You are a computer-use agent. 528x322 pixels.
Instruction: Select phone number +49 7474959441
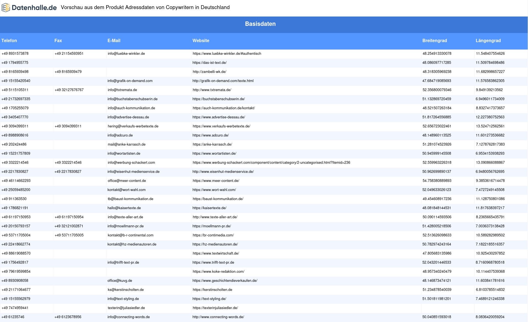(15, 308)
